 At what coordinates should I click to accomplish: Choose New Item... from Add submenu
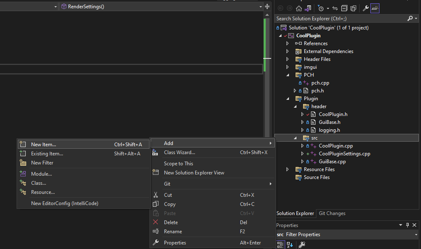click(83, 145)
